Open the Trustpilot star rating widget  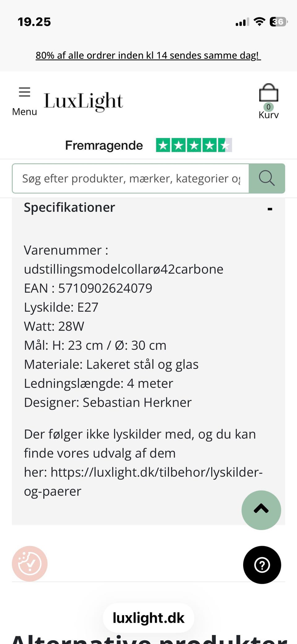coord(194,145)
